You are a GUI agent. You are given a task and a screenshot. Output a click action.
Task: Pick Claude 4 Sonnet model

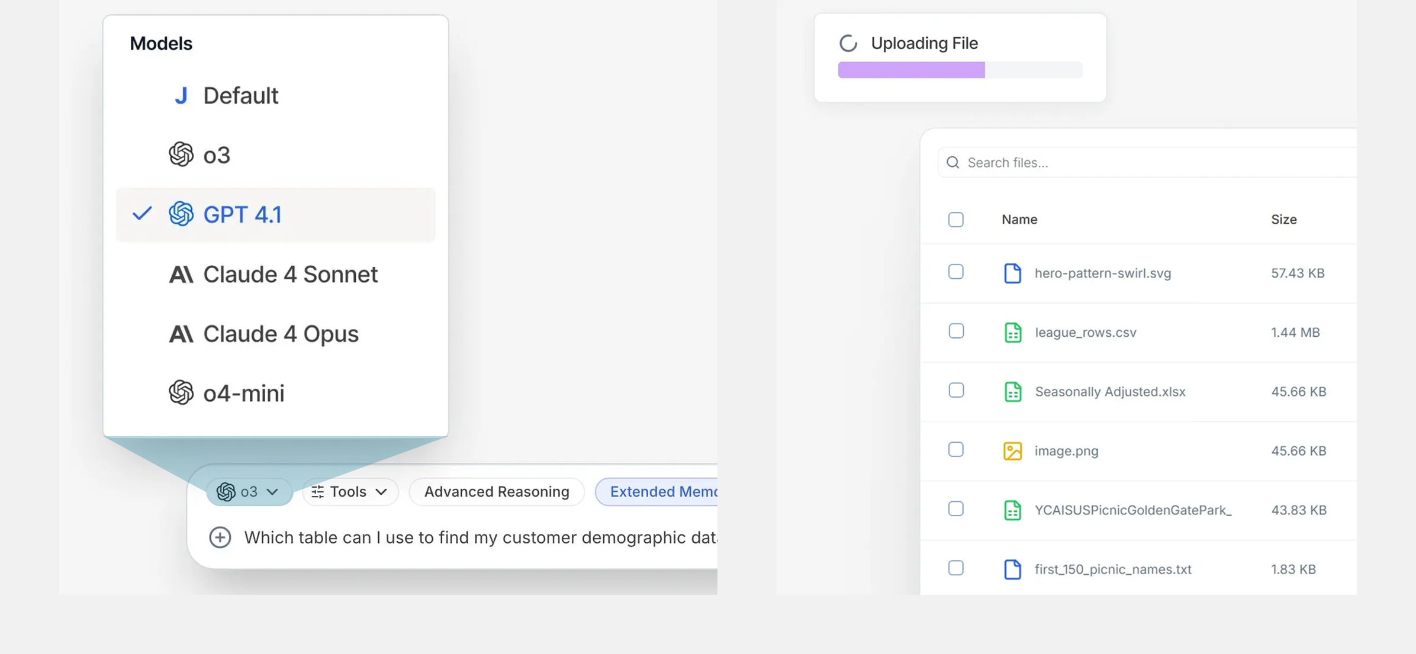tap(275, 275)
